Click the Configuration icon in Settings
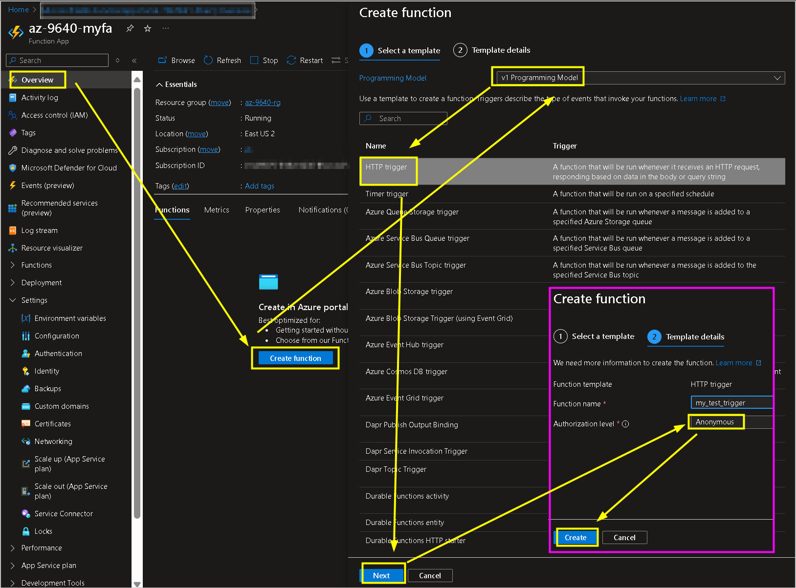The image size is (796, 588). 26,336
